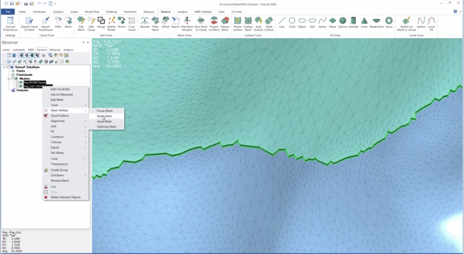Choose Power Mesh from the submenu
This screenshot has height=254, width=464.
click(106, 111)
